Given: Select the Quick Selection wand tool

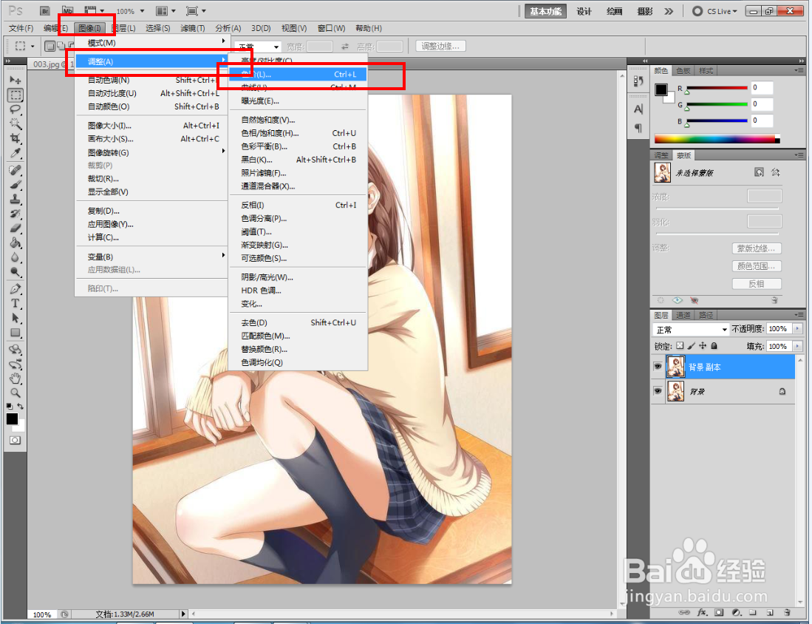Looking at the screenshot, I should click(x=16, y=124).
